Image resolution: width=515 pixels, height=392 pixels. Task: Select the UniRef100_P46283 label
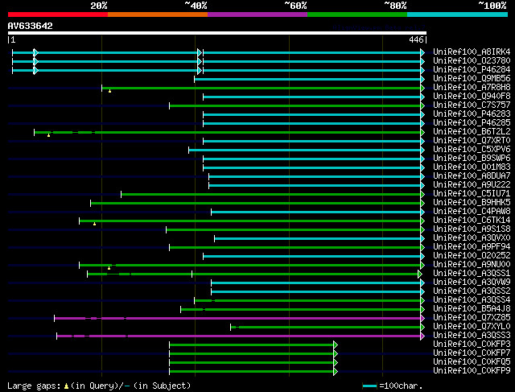(472, 114)
